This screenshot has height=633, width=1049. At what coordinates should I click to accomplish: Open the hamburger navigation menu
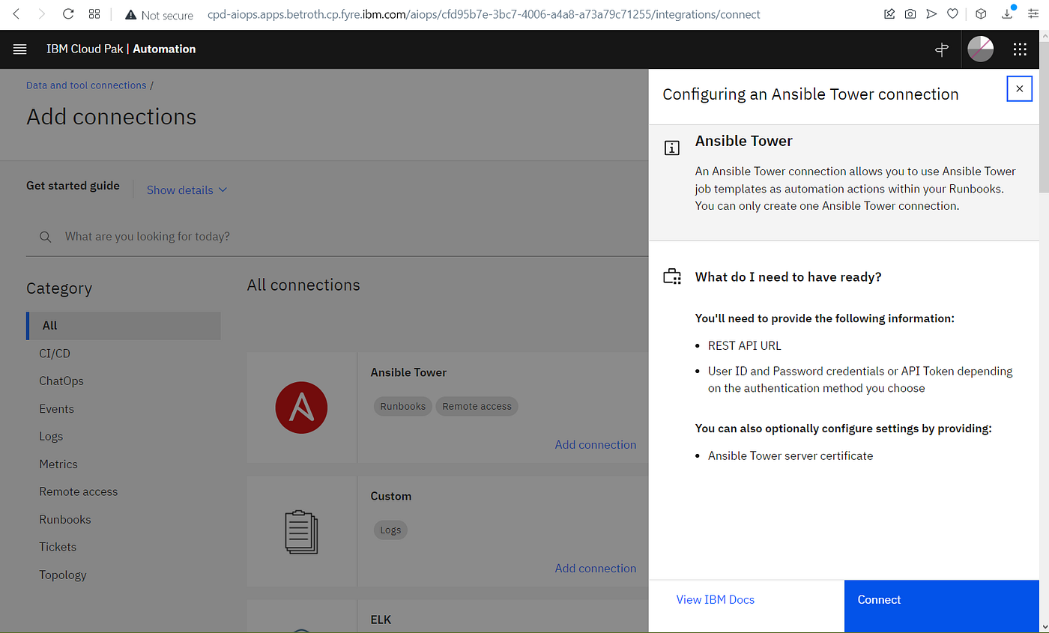[20, 49]
